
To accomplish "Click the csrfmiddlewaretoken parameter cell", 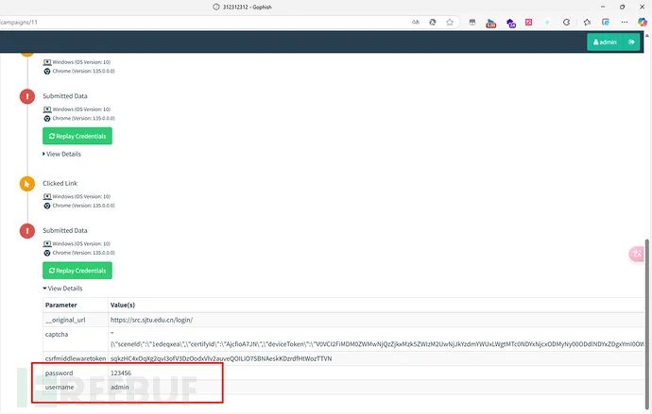I will point(76,358).
